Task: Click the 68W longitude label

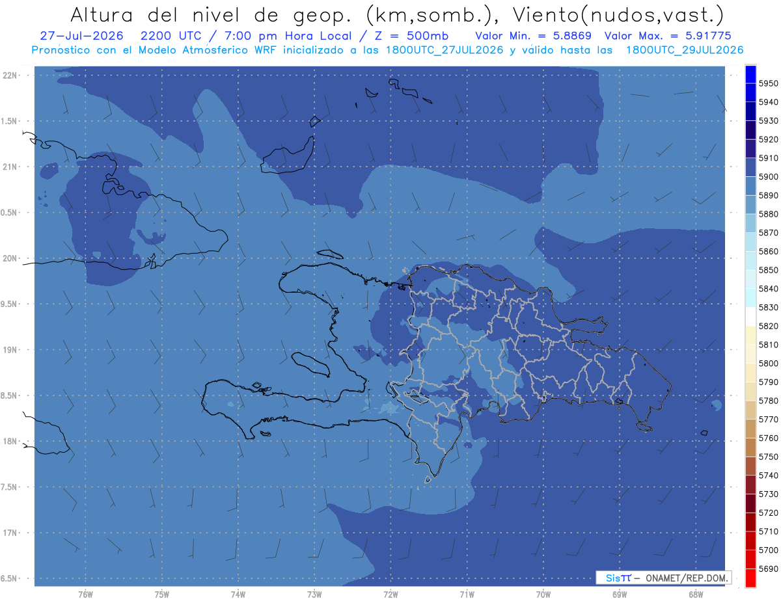Action: click(696, 595)
